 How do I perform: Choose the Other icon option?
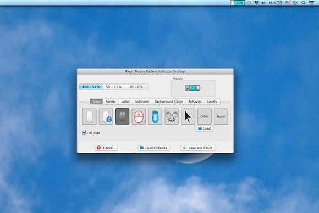tap(205, 116)
